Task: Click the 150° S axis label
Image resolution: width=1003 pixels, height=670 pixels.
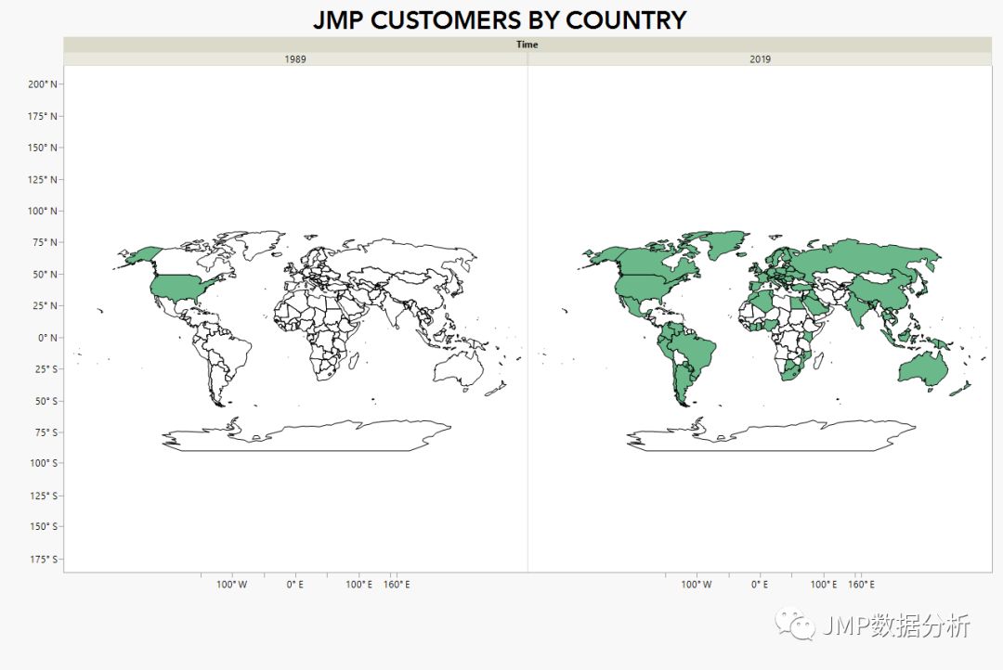Action: 43,526
